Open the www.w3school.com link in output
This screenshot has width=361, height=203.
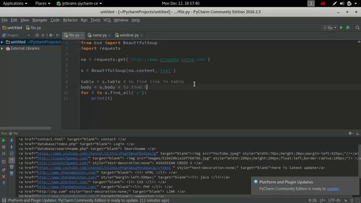63,182
